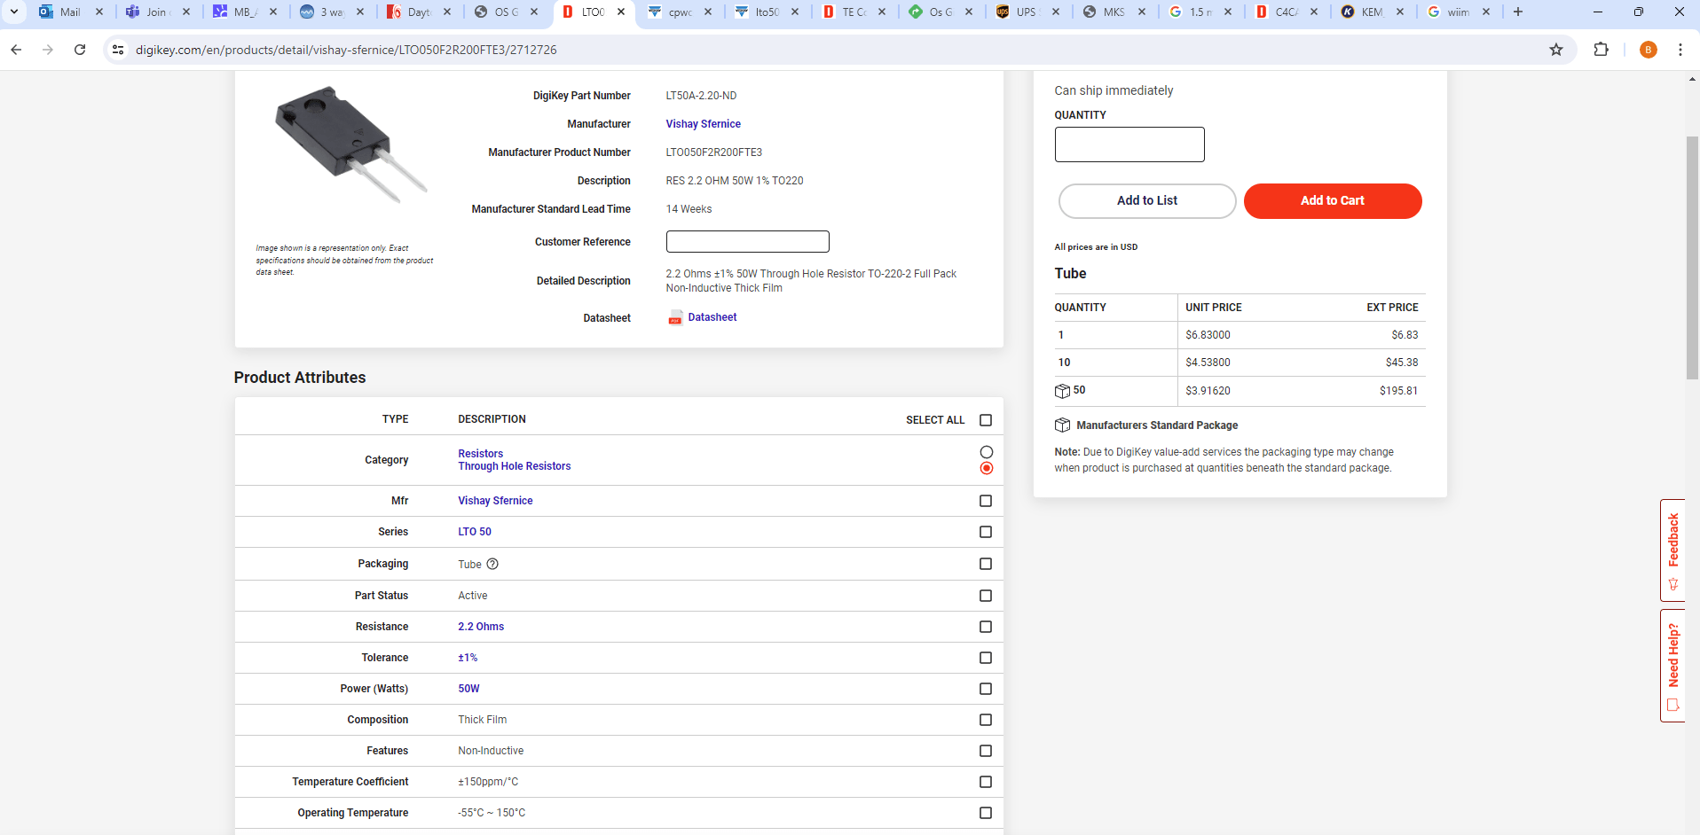Click the LTO050F2R200FTE3 product number
The height and width of the screenshot is (835, 1700).
tap(714, 152)
